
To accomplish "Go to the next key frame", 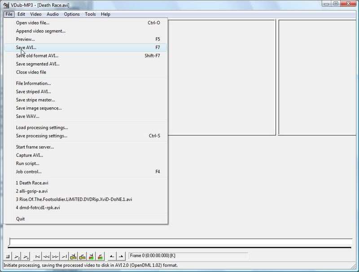I will [x=82, y=256].
